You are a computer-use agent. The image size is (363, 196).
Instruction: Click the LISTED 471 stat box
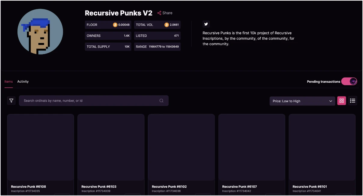tap(157, 36)
